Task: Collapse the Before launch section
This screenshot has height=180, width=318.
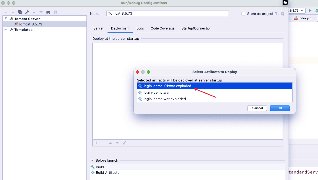Action: click(92, 160)
